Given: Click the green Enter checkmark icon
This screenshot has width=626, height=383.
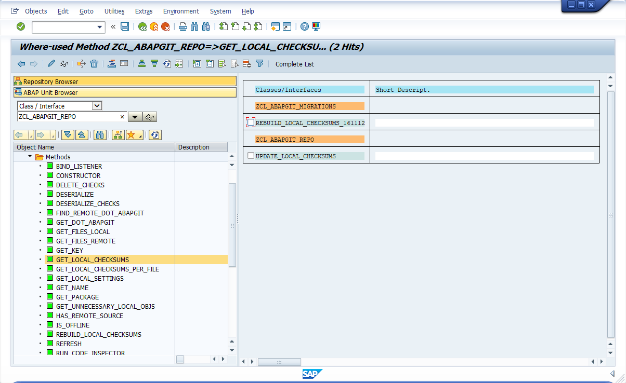Looking at the screenshot, I should (x=21, y=26).
